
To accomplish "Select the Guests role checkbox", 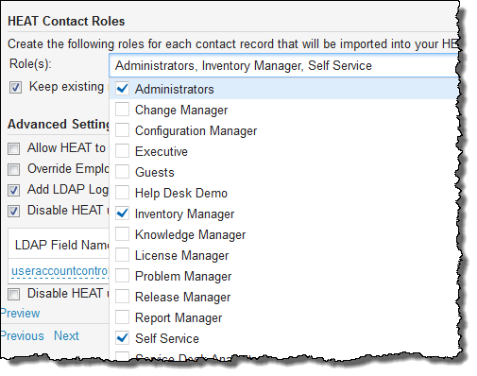I will (122, 172).
